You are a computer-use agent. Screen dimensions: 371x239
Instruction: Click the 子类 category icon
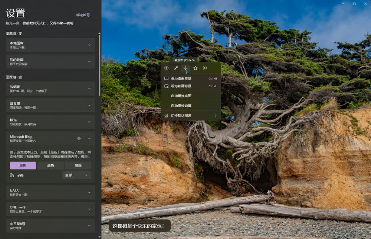[12, 175]
